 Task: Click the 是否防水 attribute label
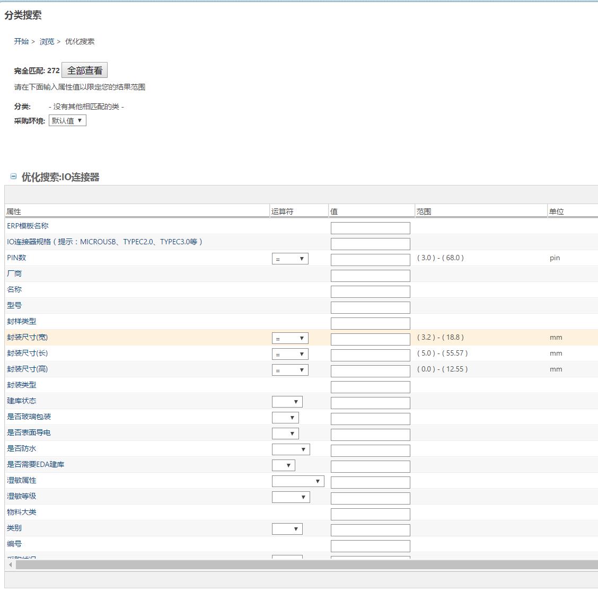click(x=21, y=448)
